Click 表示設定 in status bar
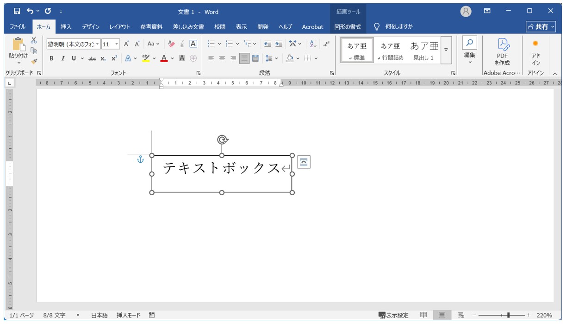This screenshot has width=566, height=324. pos(393,315)
